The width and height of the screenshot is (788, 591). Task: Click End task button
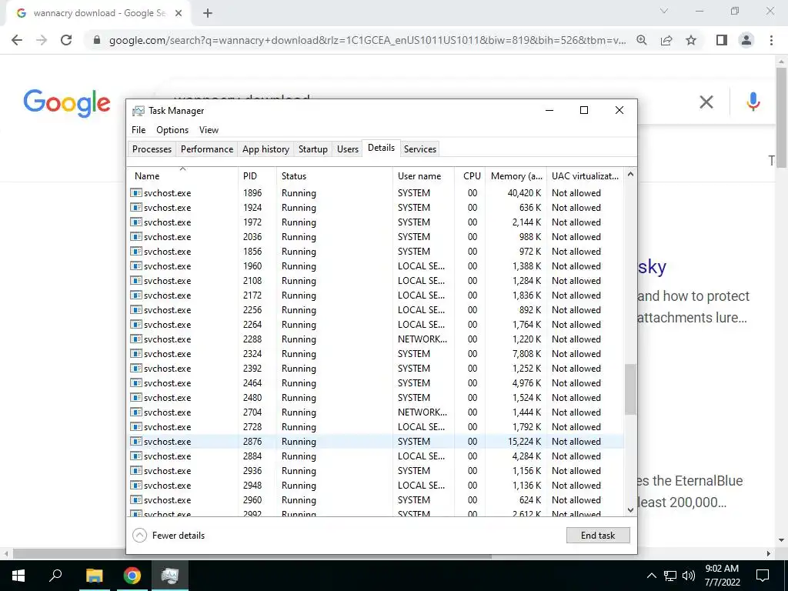(x=598, y=536)
